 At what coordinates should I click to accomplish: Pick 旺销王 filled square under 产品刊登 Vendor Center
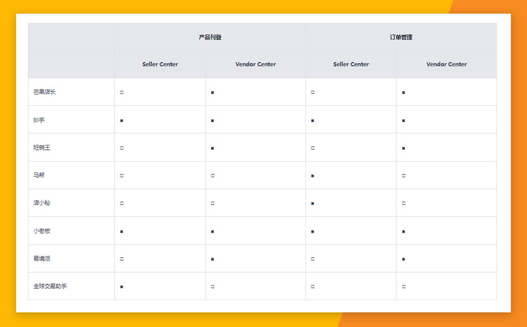(x=212, y=148)
